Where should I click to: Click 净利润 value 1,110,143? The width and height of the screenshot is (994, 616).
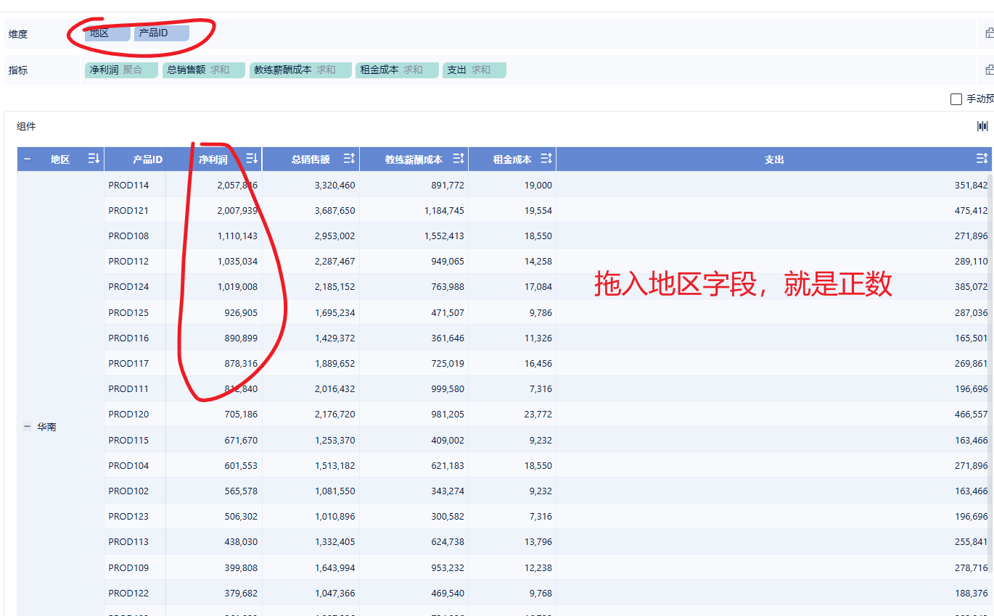coord(237,236)
